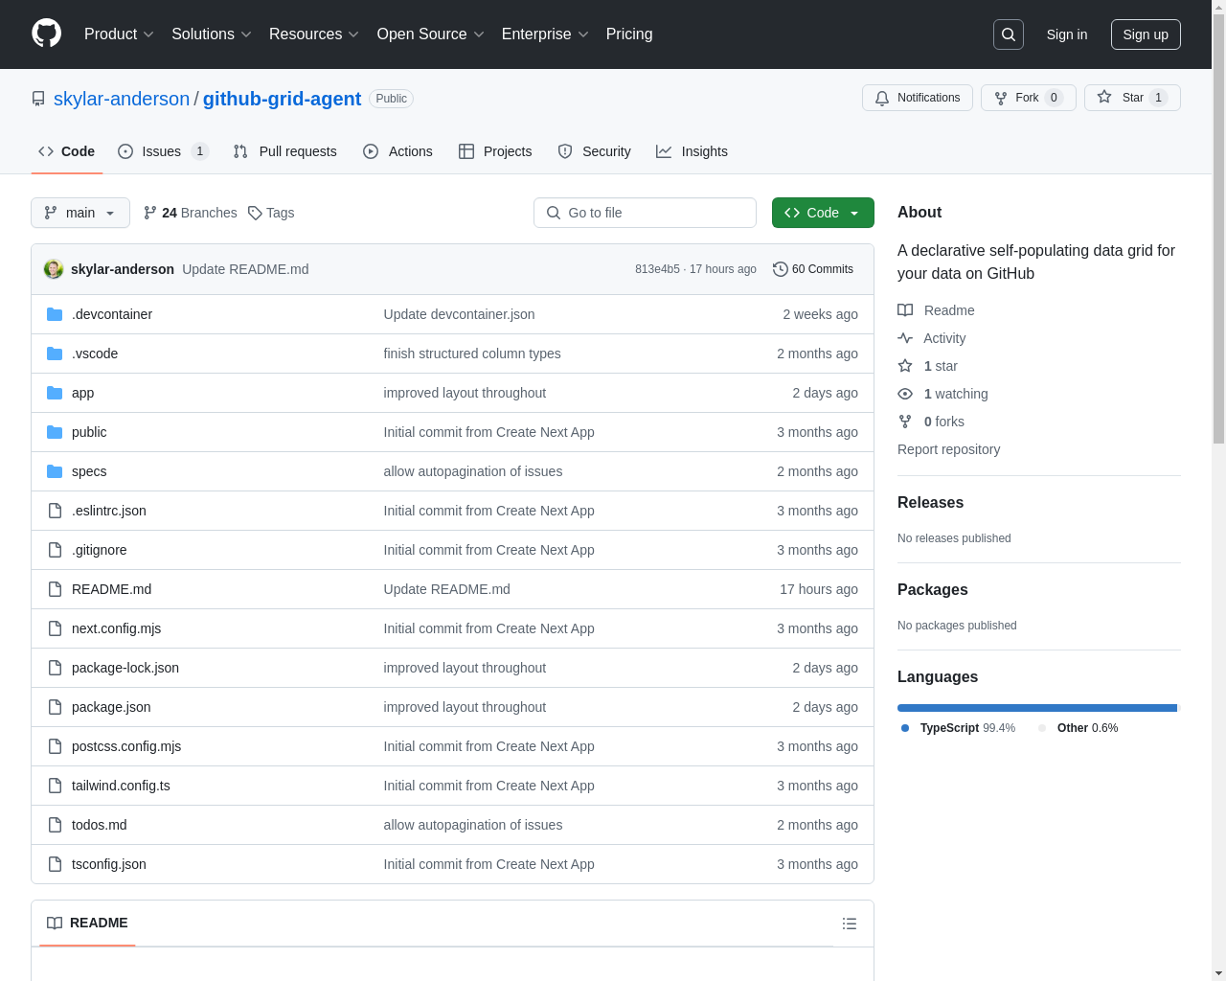Select the Code repository tab
The height and width of the screenshot is (981, 1226).
pyautogui.click(x=67, y=151)
